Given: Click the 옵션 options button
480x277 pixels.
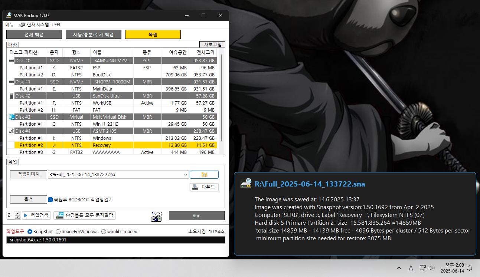Looking at the screenshot, I should pyautogui.click(x=29, y=199).
